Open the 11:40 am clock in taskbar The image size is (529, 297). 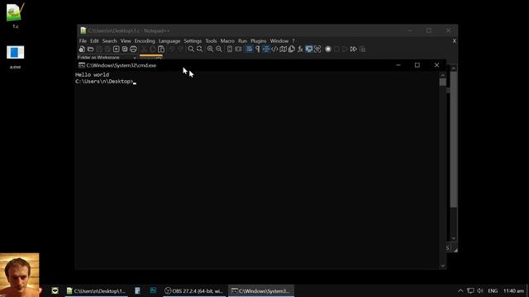pos(513,290)
